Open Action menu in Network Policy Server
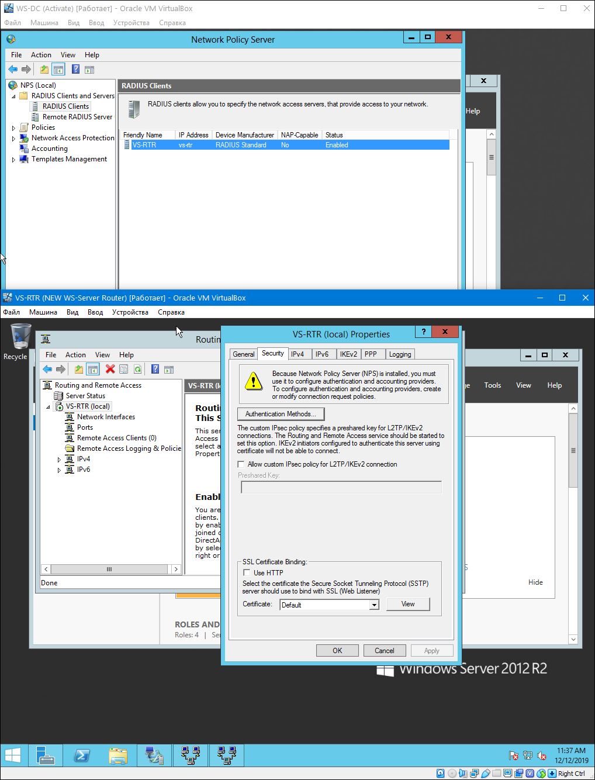 41,55
